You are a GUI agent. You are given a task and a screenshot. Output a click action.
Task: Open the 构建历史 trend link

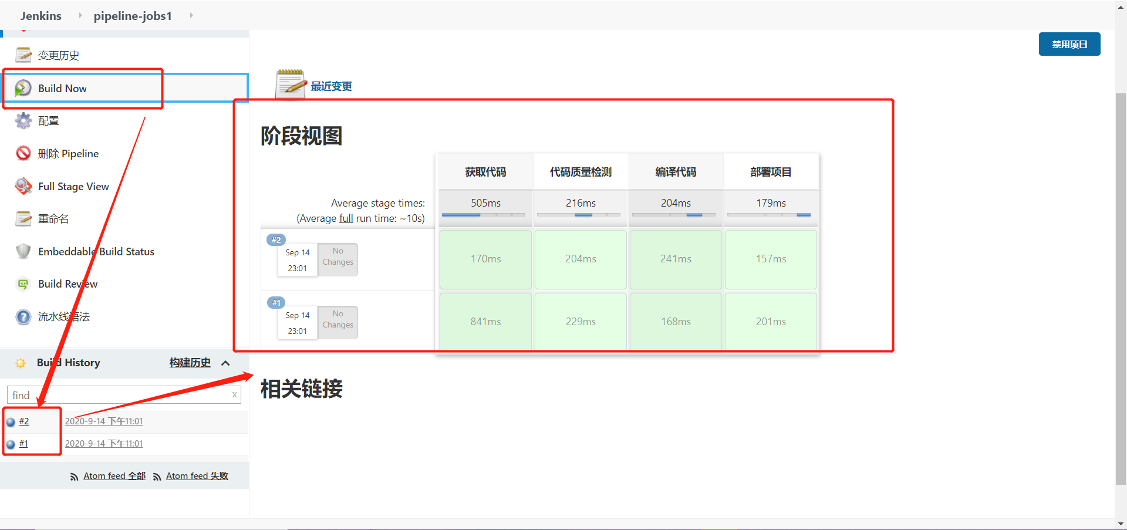coord(190,363)
